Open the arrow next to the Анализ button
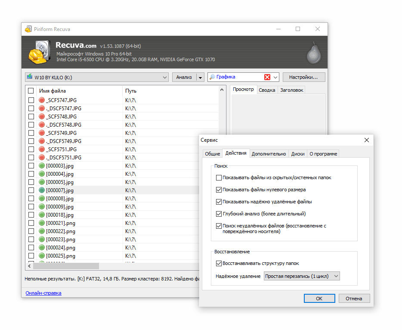The width and height of the screenshot is (402, 330). (200, 78)
